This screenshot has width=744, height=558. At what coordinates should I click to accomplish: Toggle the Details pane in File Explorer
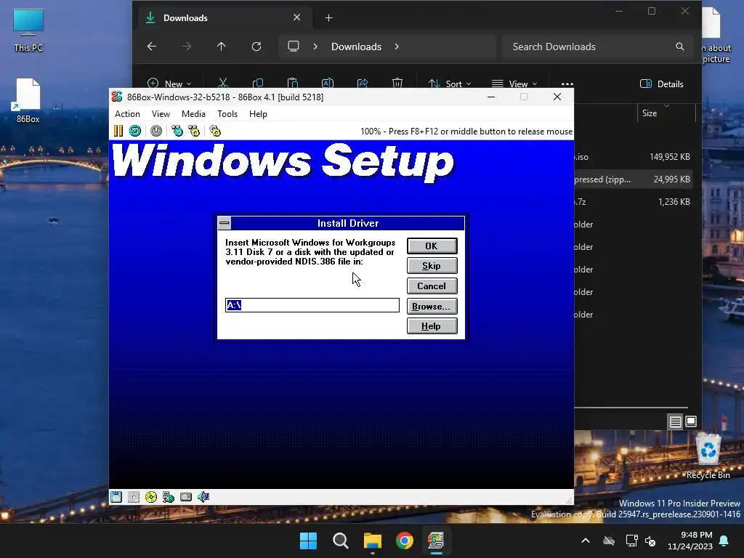tap(662, 84)
